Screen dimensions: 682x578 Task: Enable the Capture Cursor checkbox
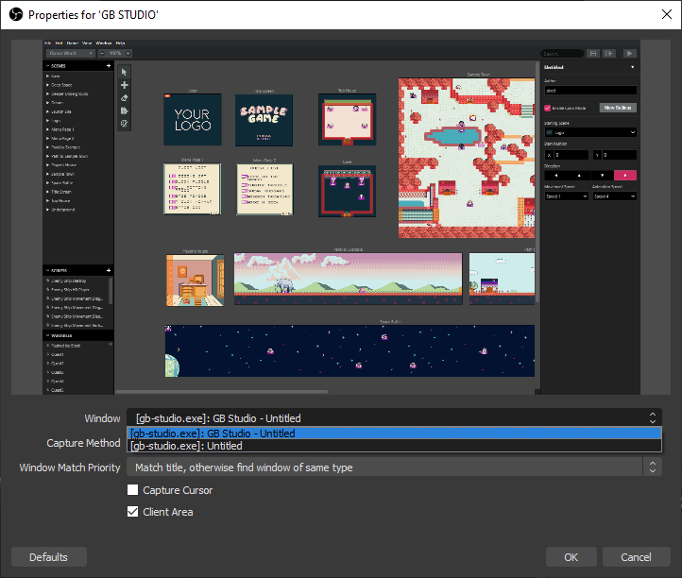pos(133,490)
